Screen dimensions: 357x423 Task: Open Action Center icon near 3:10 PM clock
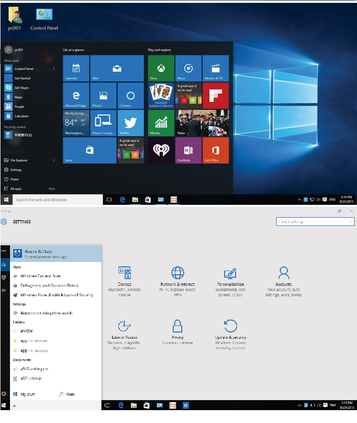(325, 200)
